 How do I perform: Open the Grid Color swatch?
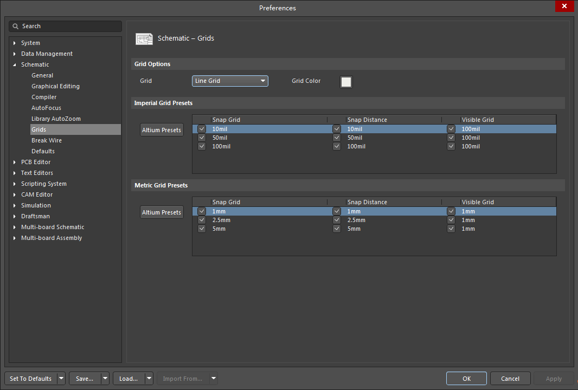(x=345, y=82)
